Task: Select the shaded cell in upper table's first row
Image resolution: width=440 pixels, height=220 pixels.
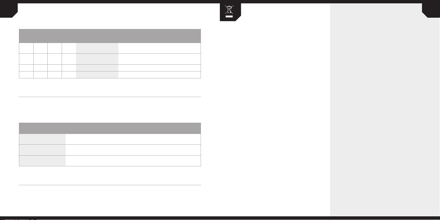Action: pos(97,48)
